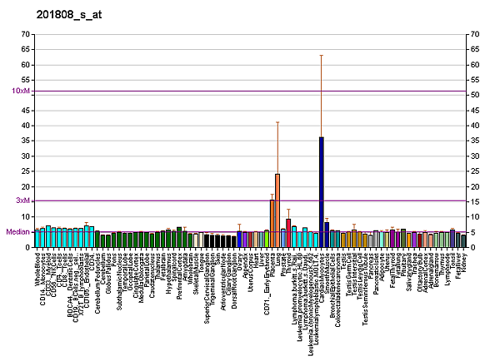Click the first cyan WholeBlood bar
This screenshot has height=361, width=500.
coord(37,238)
